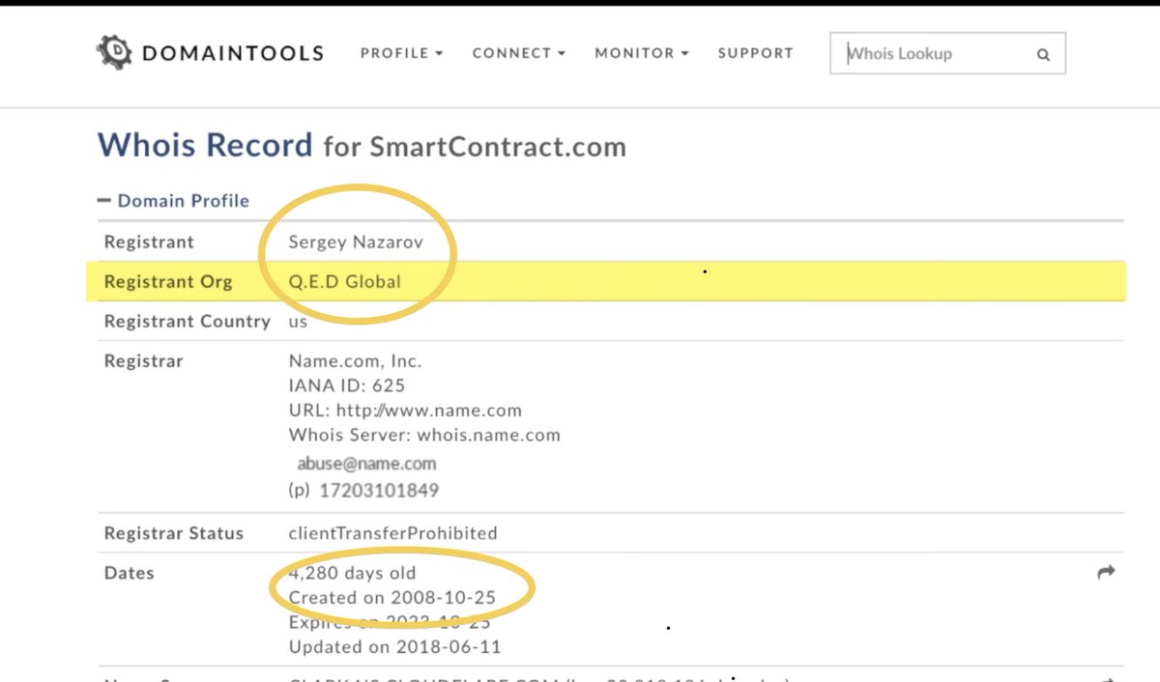
Task: Click Created on 2008-10-25 date
Action: pyautogui.click(x=392, y=597)
